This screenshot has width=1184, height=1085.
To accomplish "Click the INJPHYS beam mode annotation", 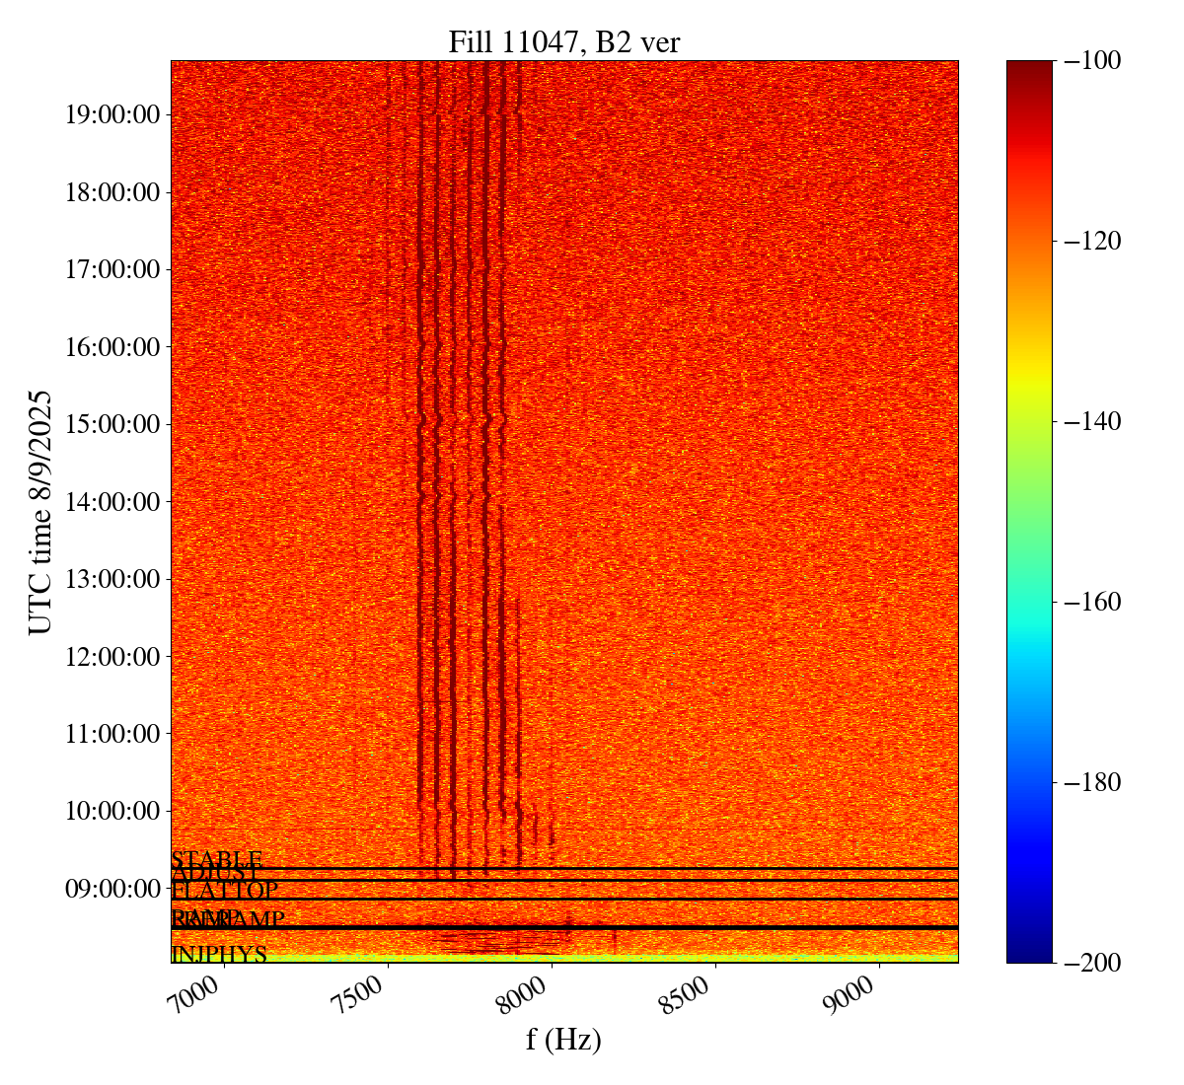I will [219, 955].
